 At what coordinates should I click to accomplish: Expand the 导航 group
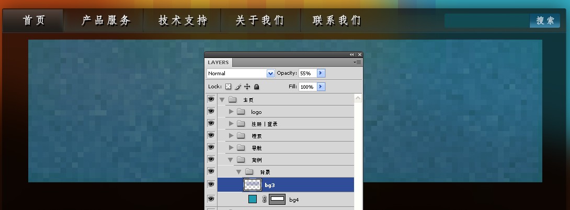[231, 147]
